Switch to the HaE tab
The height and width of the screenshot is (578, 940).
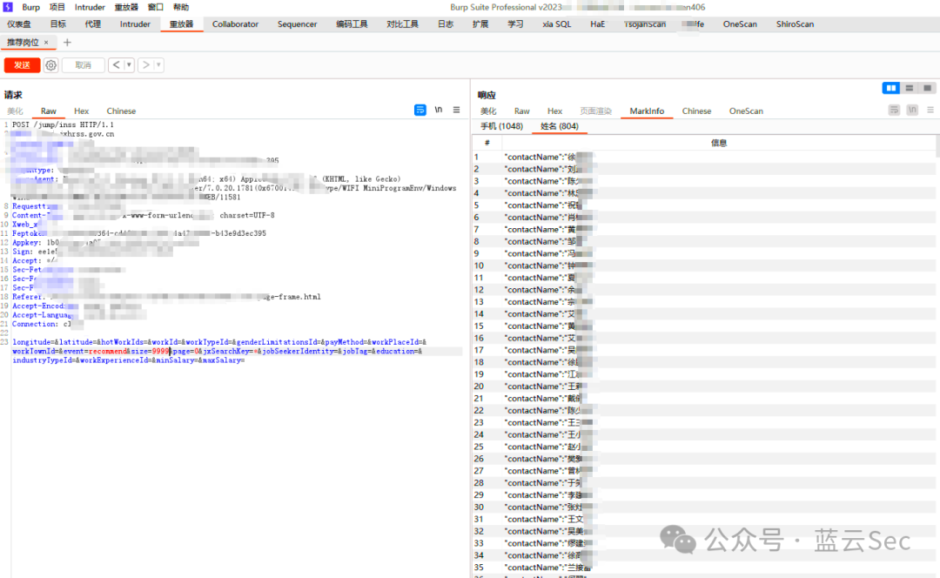(x=597, y=24)
